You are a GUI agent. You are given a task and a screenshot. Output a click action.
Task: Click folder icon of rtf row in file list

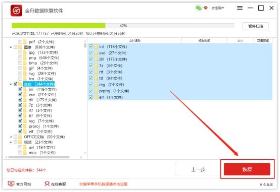[x=96, y=72]
